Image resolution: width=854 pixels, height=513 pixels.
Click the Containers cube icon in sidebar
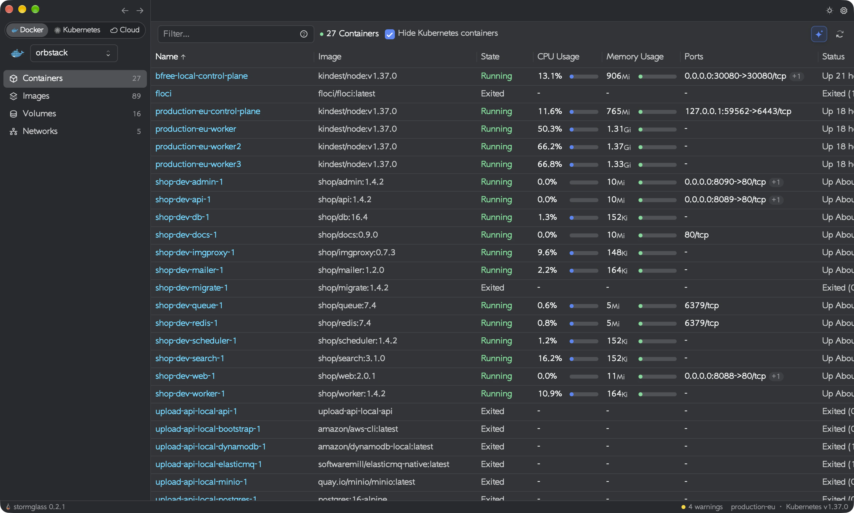13,79
